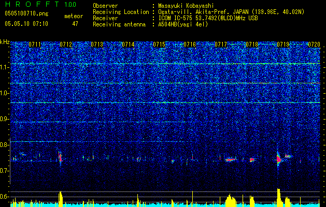Screen dimensions: 326x207
Task: Click the 0720 time marker
Action: click(314, 45)
